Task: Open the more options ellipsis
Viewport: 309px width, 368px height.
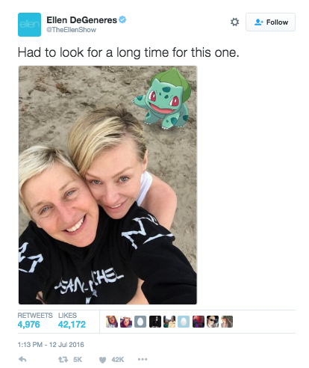Action: point(143,359)
